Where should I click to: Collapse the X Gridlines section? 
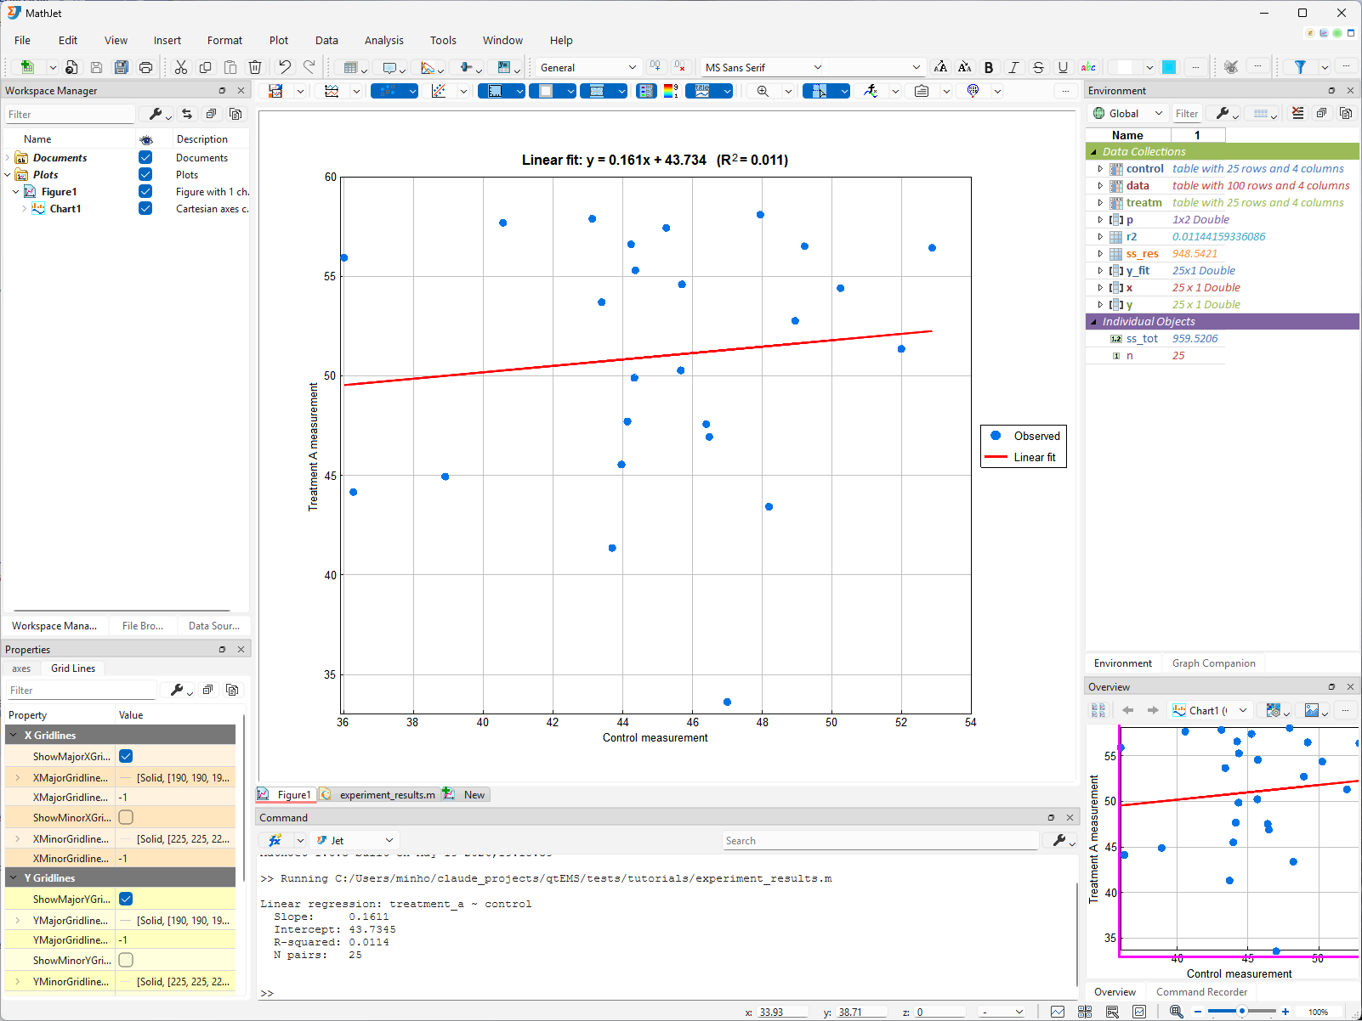14,735
